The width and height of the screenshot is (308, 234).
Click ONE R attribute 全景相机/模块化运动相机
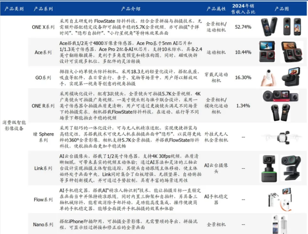tap(216, 106)
